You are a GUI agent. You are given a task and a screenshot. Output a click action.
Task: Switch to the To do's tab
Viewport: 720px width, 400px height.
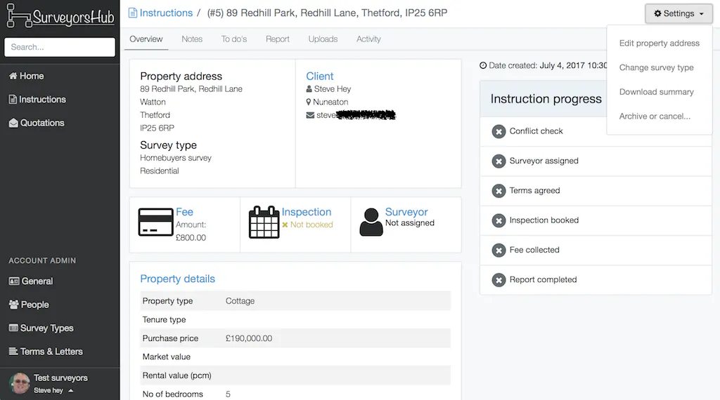pos(233,39)
